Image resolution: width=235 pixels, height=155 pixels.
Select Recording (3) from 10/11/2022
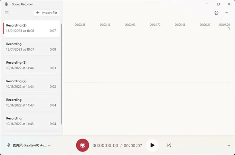(x=31, y=65)
